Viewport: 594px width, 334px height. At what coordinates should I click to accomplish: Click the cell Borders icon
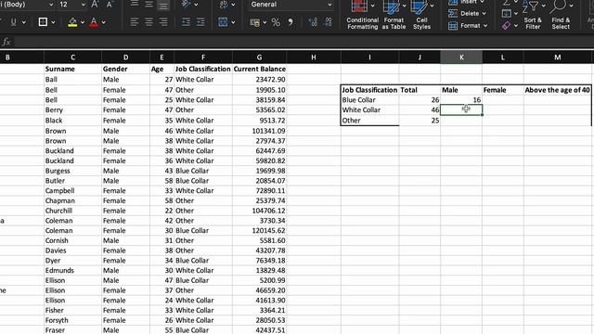43,22
